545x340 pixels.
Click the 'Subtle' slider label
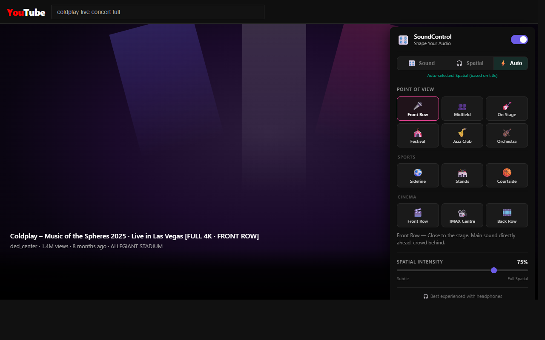coord(403,279)
